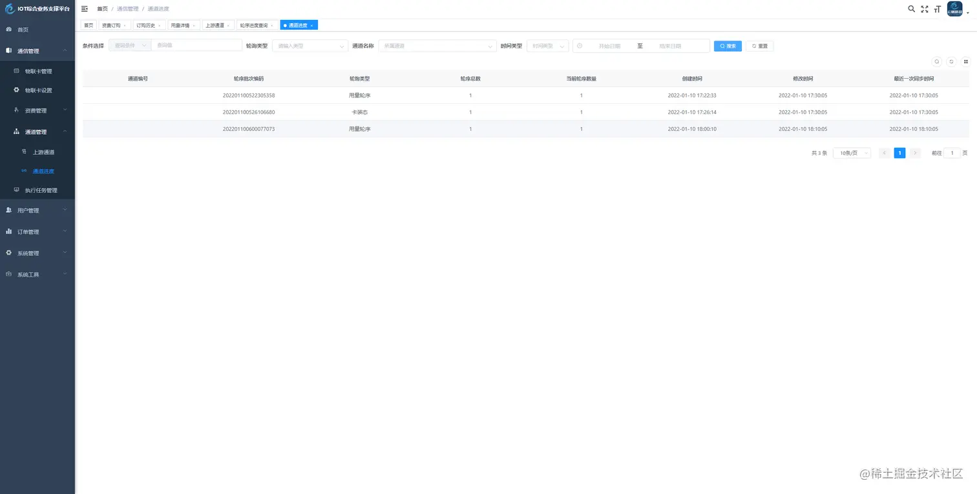Click the 订单管理 chart icon
The image size is (977, 494).
9,232
